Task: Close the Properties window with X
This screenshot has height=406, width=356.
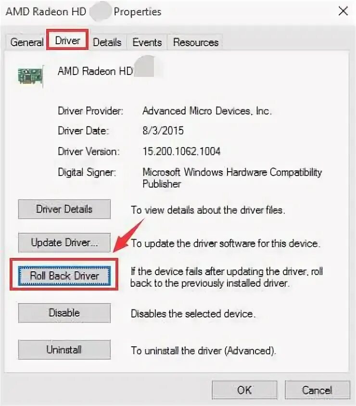Action: pyautogui.click(x=343, y=11)
